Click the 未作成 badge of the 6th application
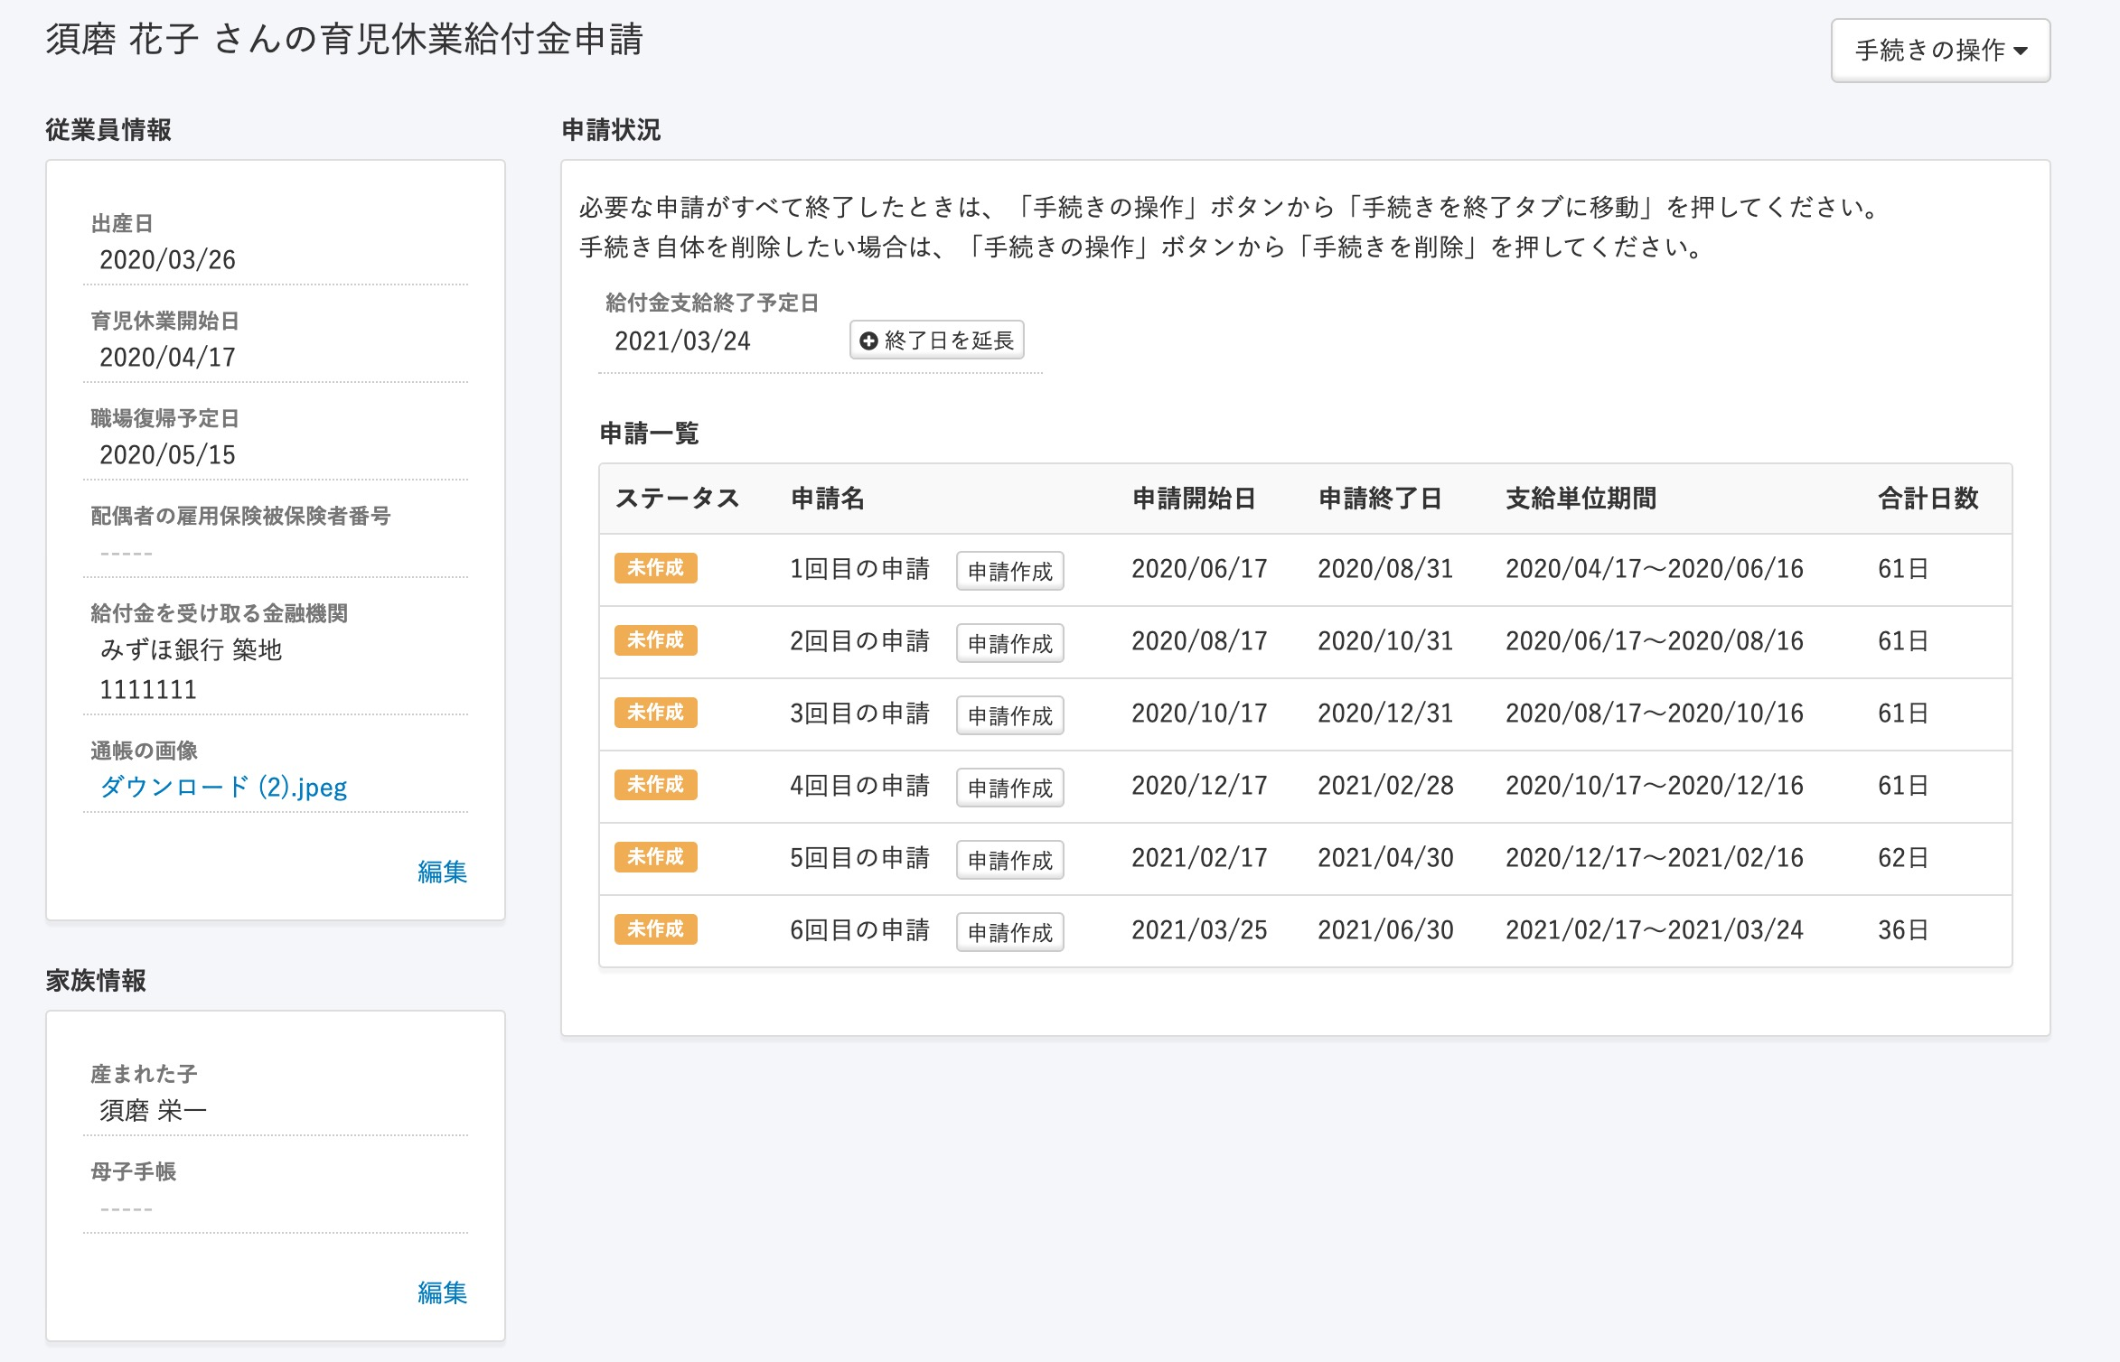Viewport: 2120px width, 1362px height. click(655, 929)
